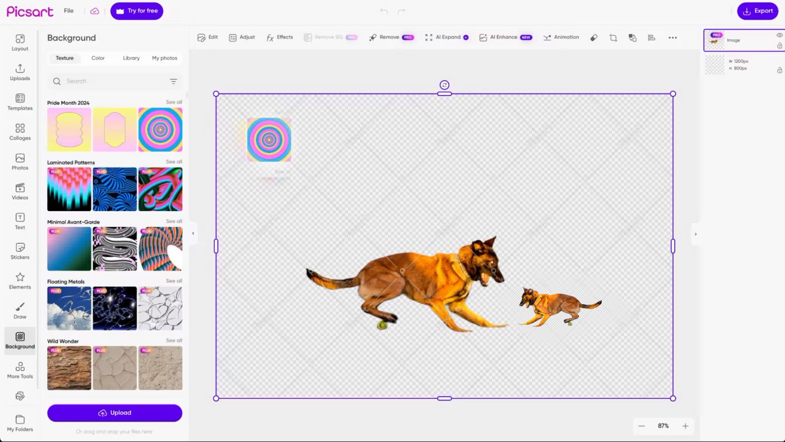The height and width of the screenshot is (442, 785).
Task: Click the Export button
Action: 758,11
